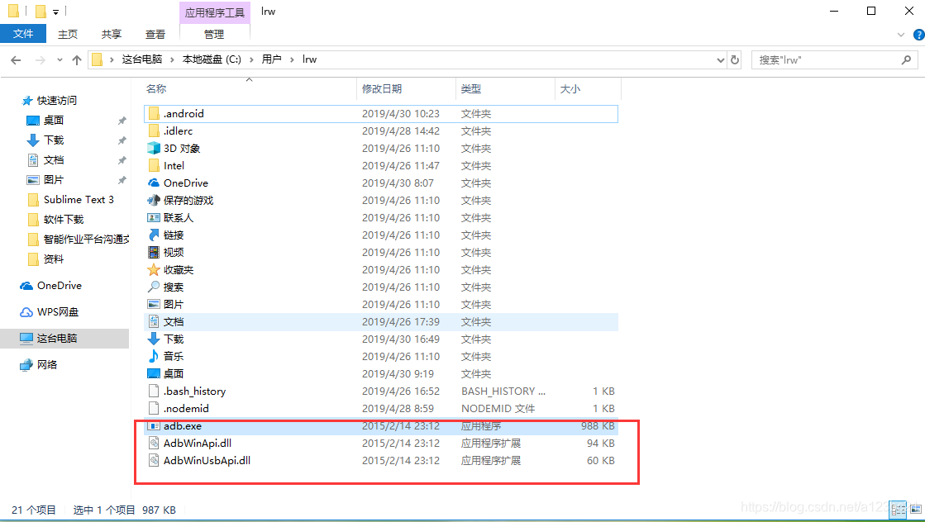Open the .android folder icon
925x522 pixels.
(154, 114)
